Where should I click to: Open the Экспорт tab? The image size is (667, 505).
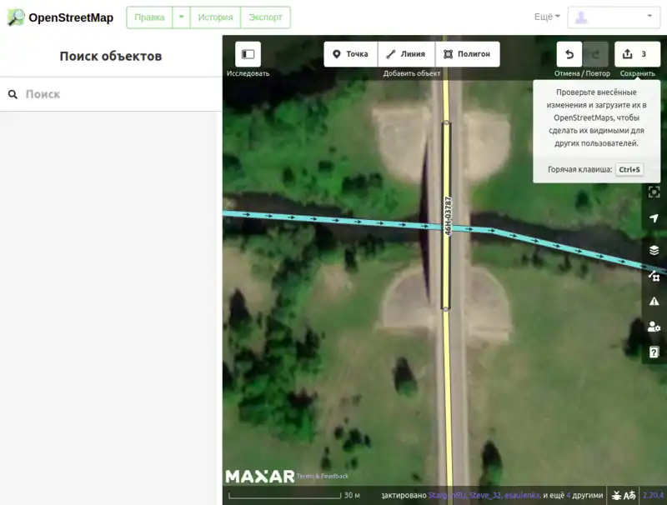pos(265,17)
